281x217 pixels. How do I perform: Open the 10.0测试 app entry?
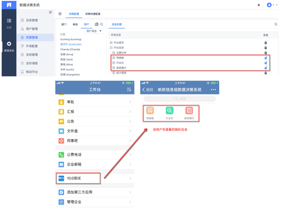(x=95, y=178)
